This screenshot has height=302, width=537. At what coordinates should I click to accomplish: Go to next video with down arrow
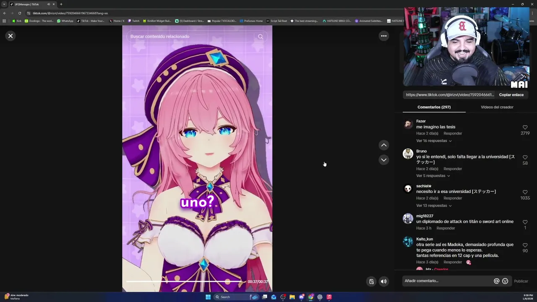click(383, 160)
